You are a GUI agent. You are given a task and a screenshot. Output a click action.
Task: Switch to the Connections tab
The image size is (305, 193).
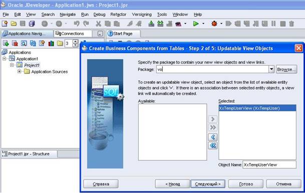[x=73, y=34]
